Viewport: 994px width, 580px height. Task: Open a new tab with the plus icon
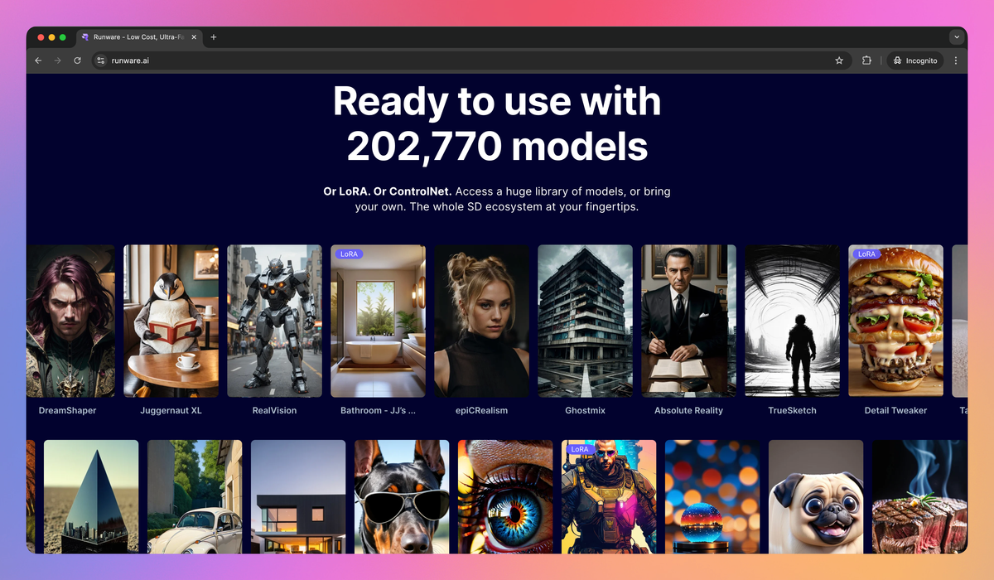[x=213, y=37]
